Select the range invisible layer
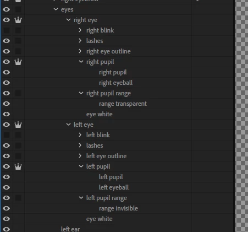The image size is (248, 232). pyautogui.click(x=118, y=208)
